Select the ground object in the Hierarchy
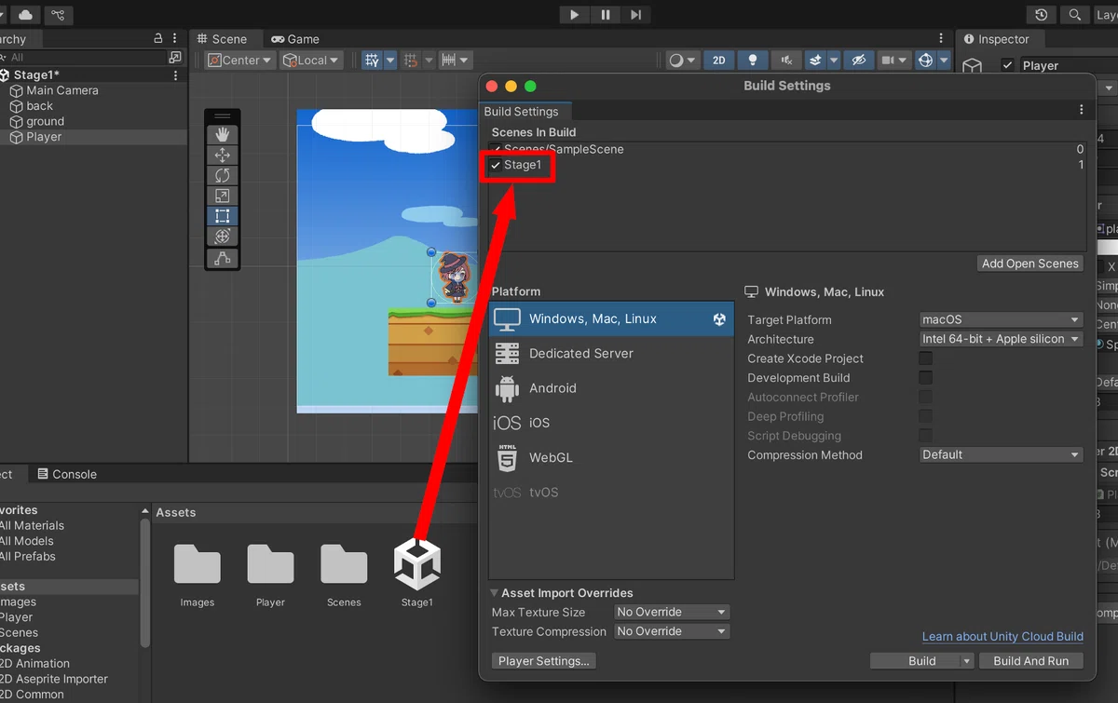1118x703 pixels. [x=45, y=121]
